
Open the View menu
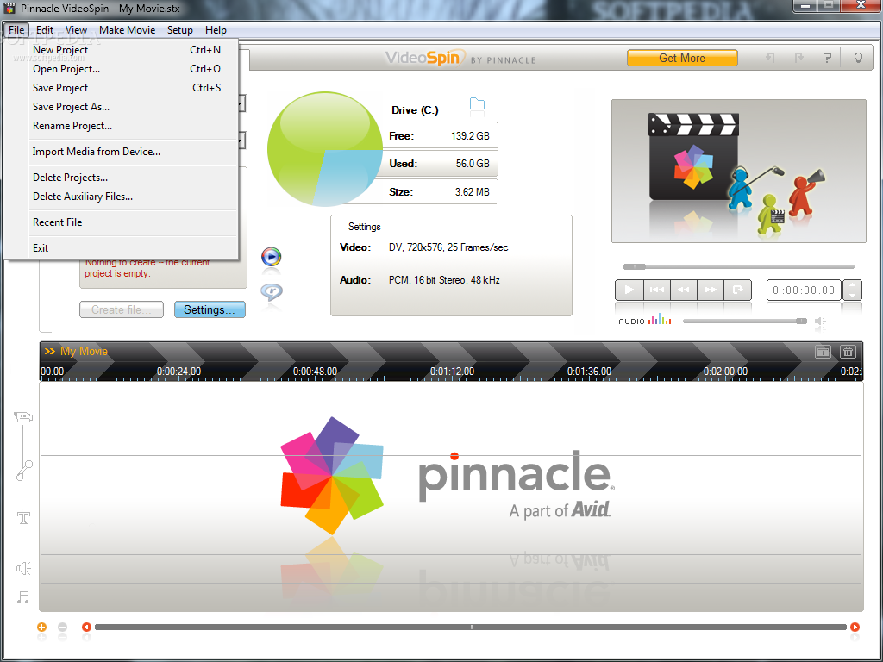(x=76, y=30)
